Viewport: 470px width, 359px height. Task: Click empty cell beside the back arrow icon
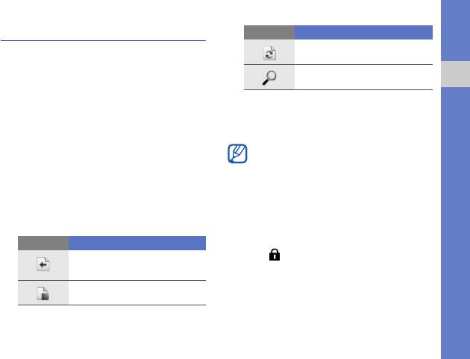(x=137, y=264)
